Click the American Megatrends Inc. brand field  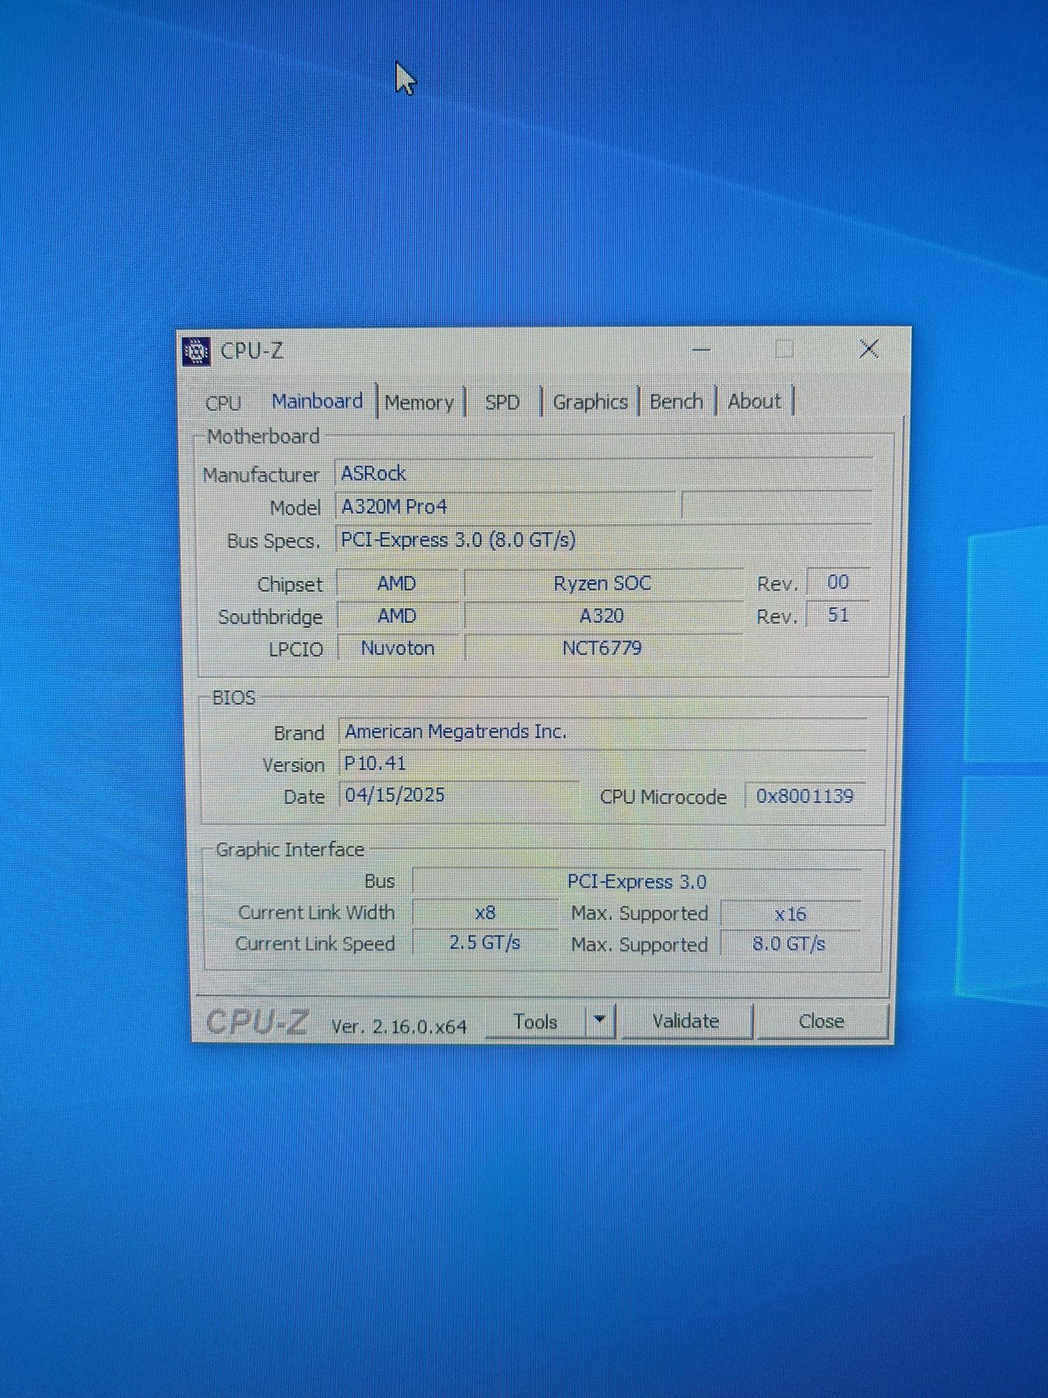[x=604, y=731]
